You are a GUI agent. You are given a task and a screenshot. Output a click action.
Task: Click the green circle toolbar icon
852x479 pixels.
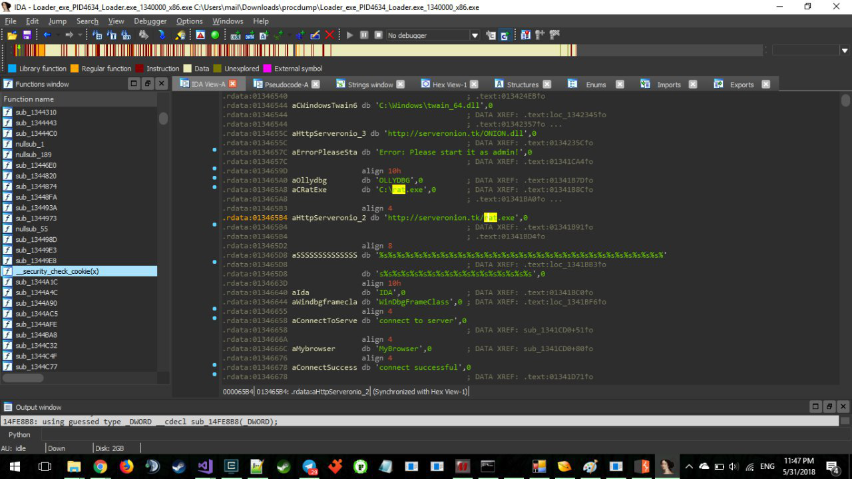[x=215, y=35]
